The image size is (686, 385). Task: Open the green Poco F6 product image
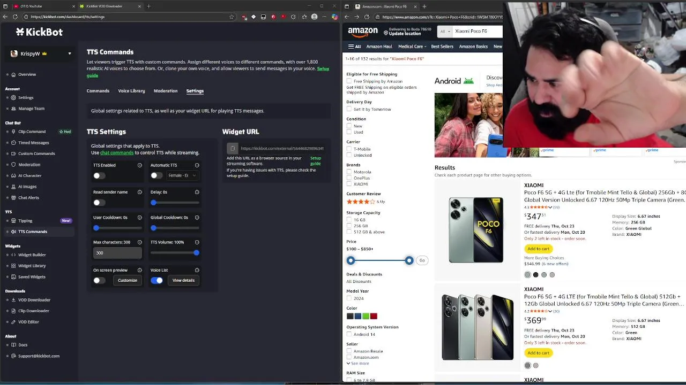point(476,230)
